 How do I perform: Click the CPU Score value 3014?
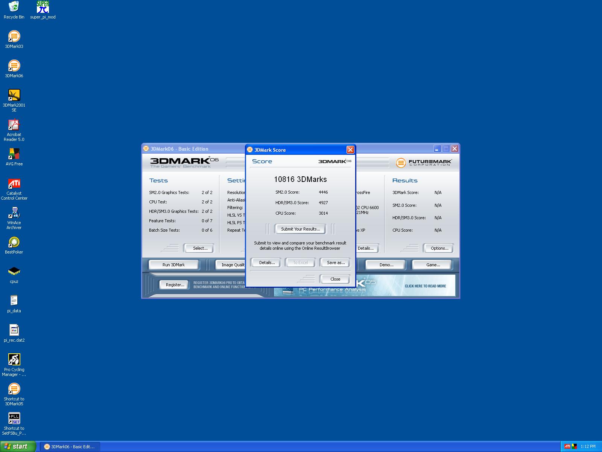[x=323, y=213]
